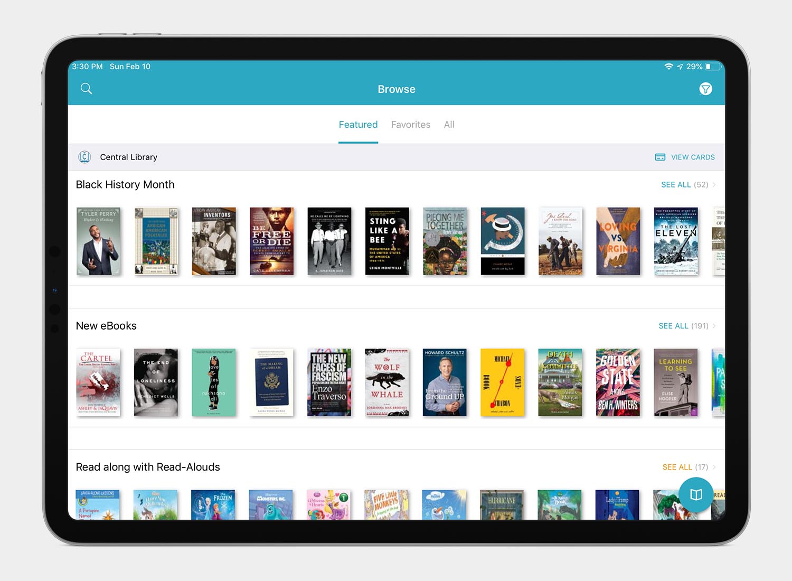Viewport: 792px width, 581px height.
Task: Open the floating book reader button
Action: (x=696, y=494)
